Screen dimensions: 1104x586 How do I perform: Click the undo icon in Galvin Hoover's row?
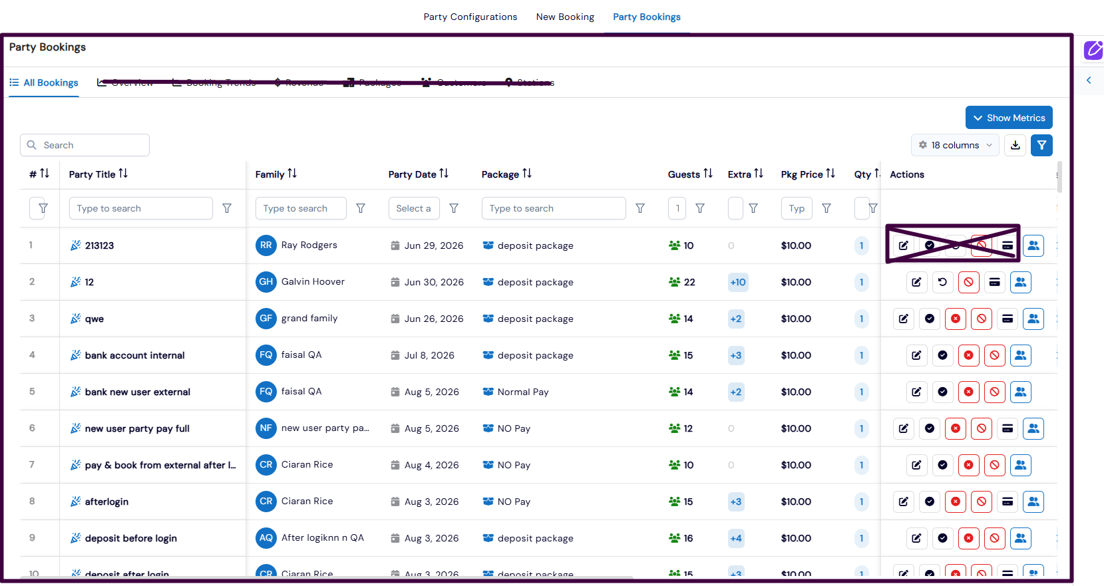pyautogui.click(x=942, y=282)
